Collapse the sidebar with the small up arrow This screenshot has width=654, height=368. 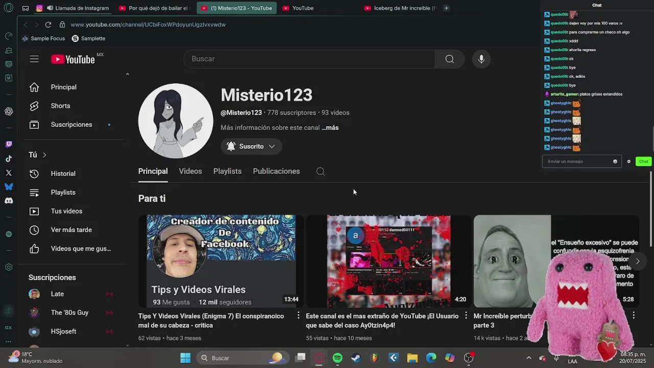pos(127,74)
